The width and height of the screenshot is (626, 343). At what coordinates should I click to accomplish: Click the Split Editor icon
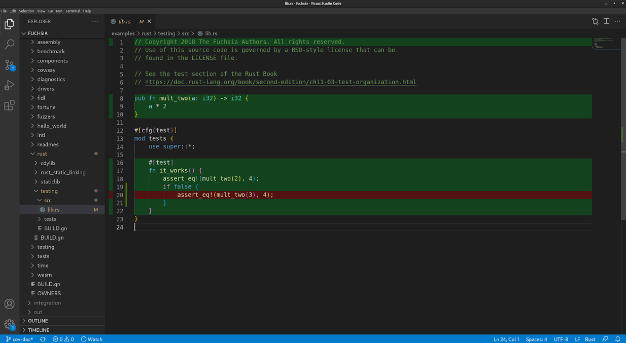[606, 21]
